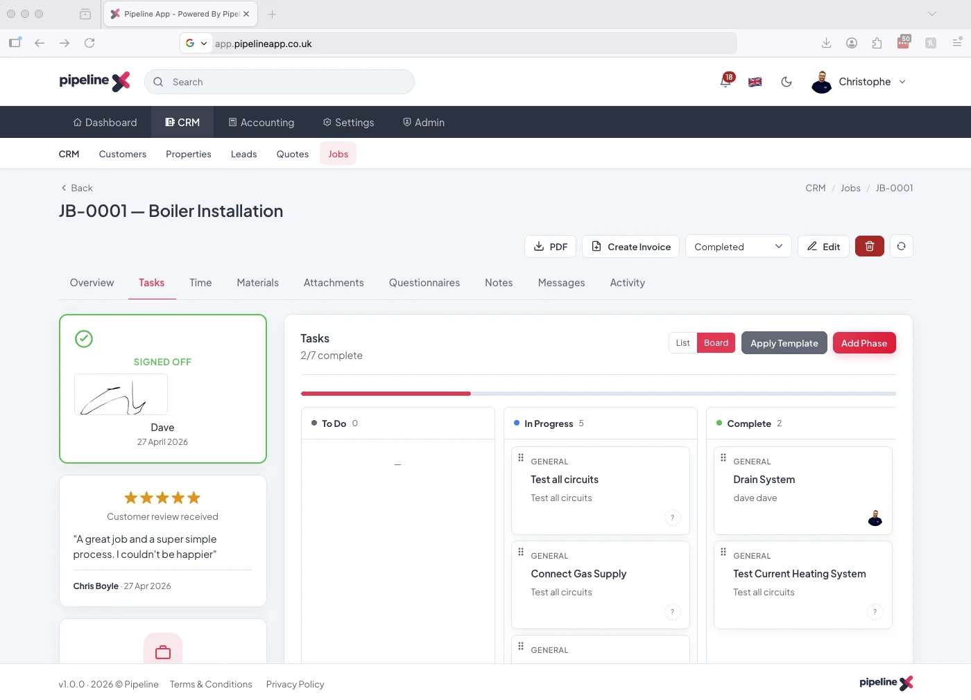
Task: Open the Overview tab
Action: [92, 283]
